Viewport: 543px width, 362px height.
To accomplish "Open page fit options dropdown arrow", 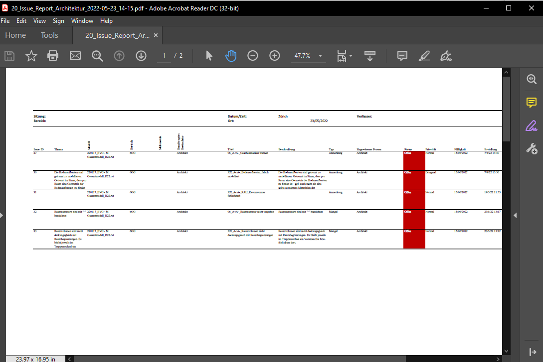I will 351,56.
